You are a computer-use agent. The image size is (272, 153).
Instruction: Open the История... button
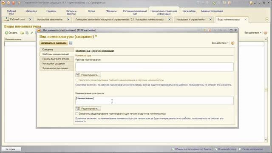[x=11, y=149]
